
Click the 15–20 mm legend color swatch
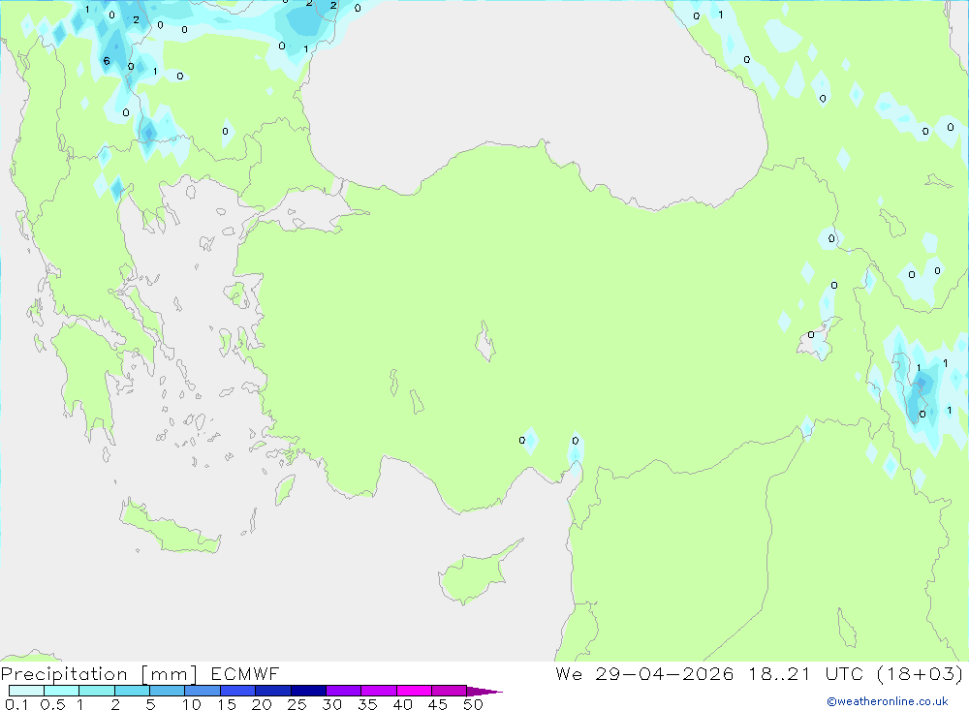(238, 691)
